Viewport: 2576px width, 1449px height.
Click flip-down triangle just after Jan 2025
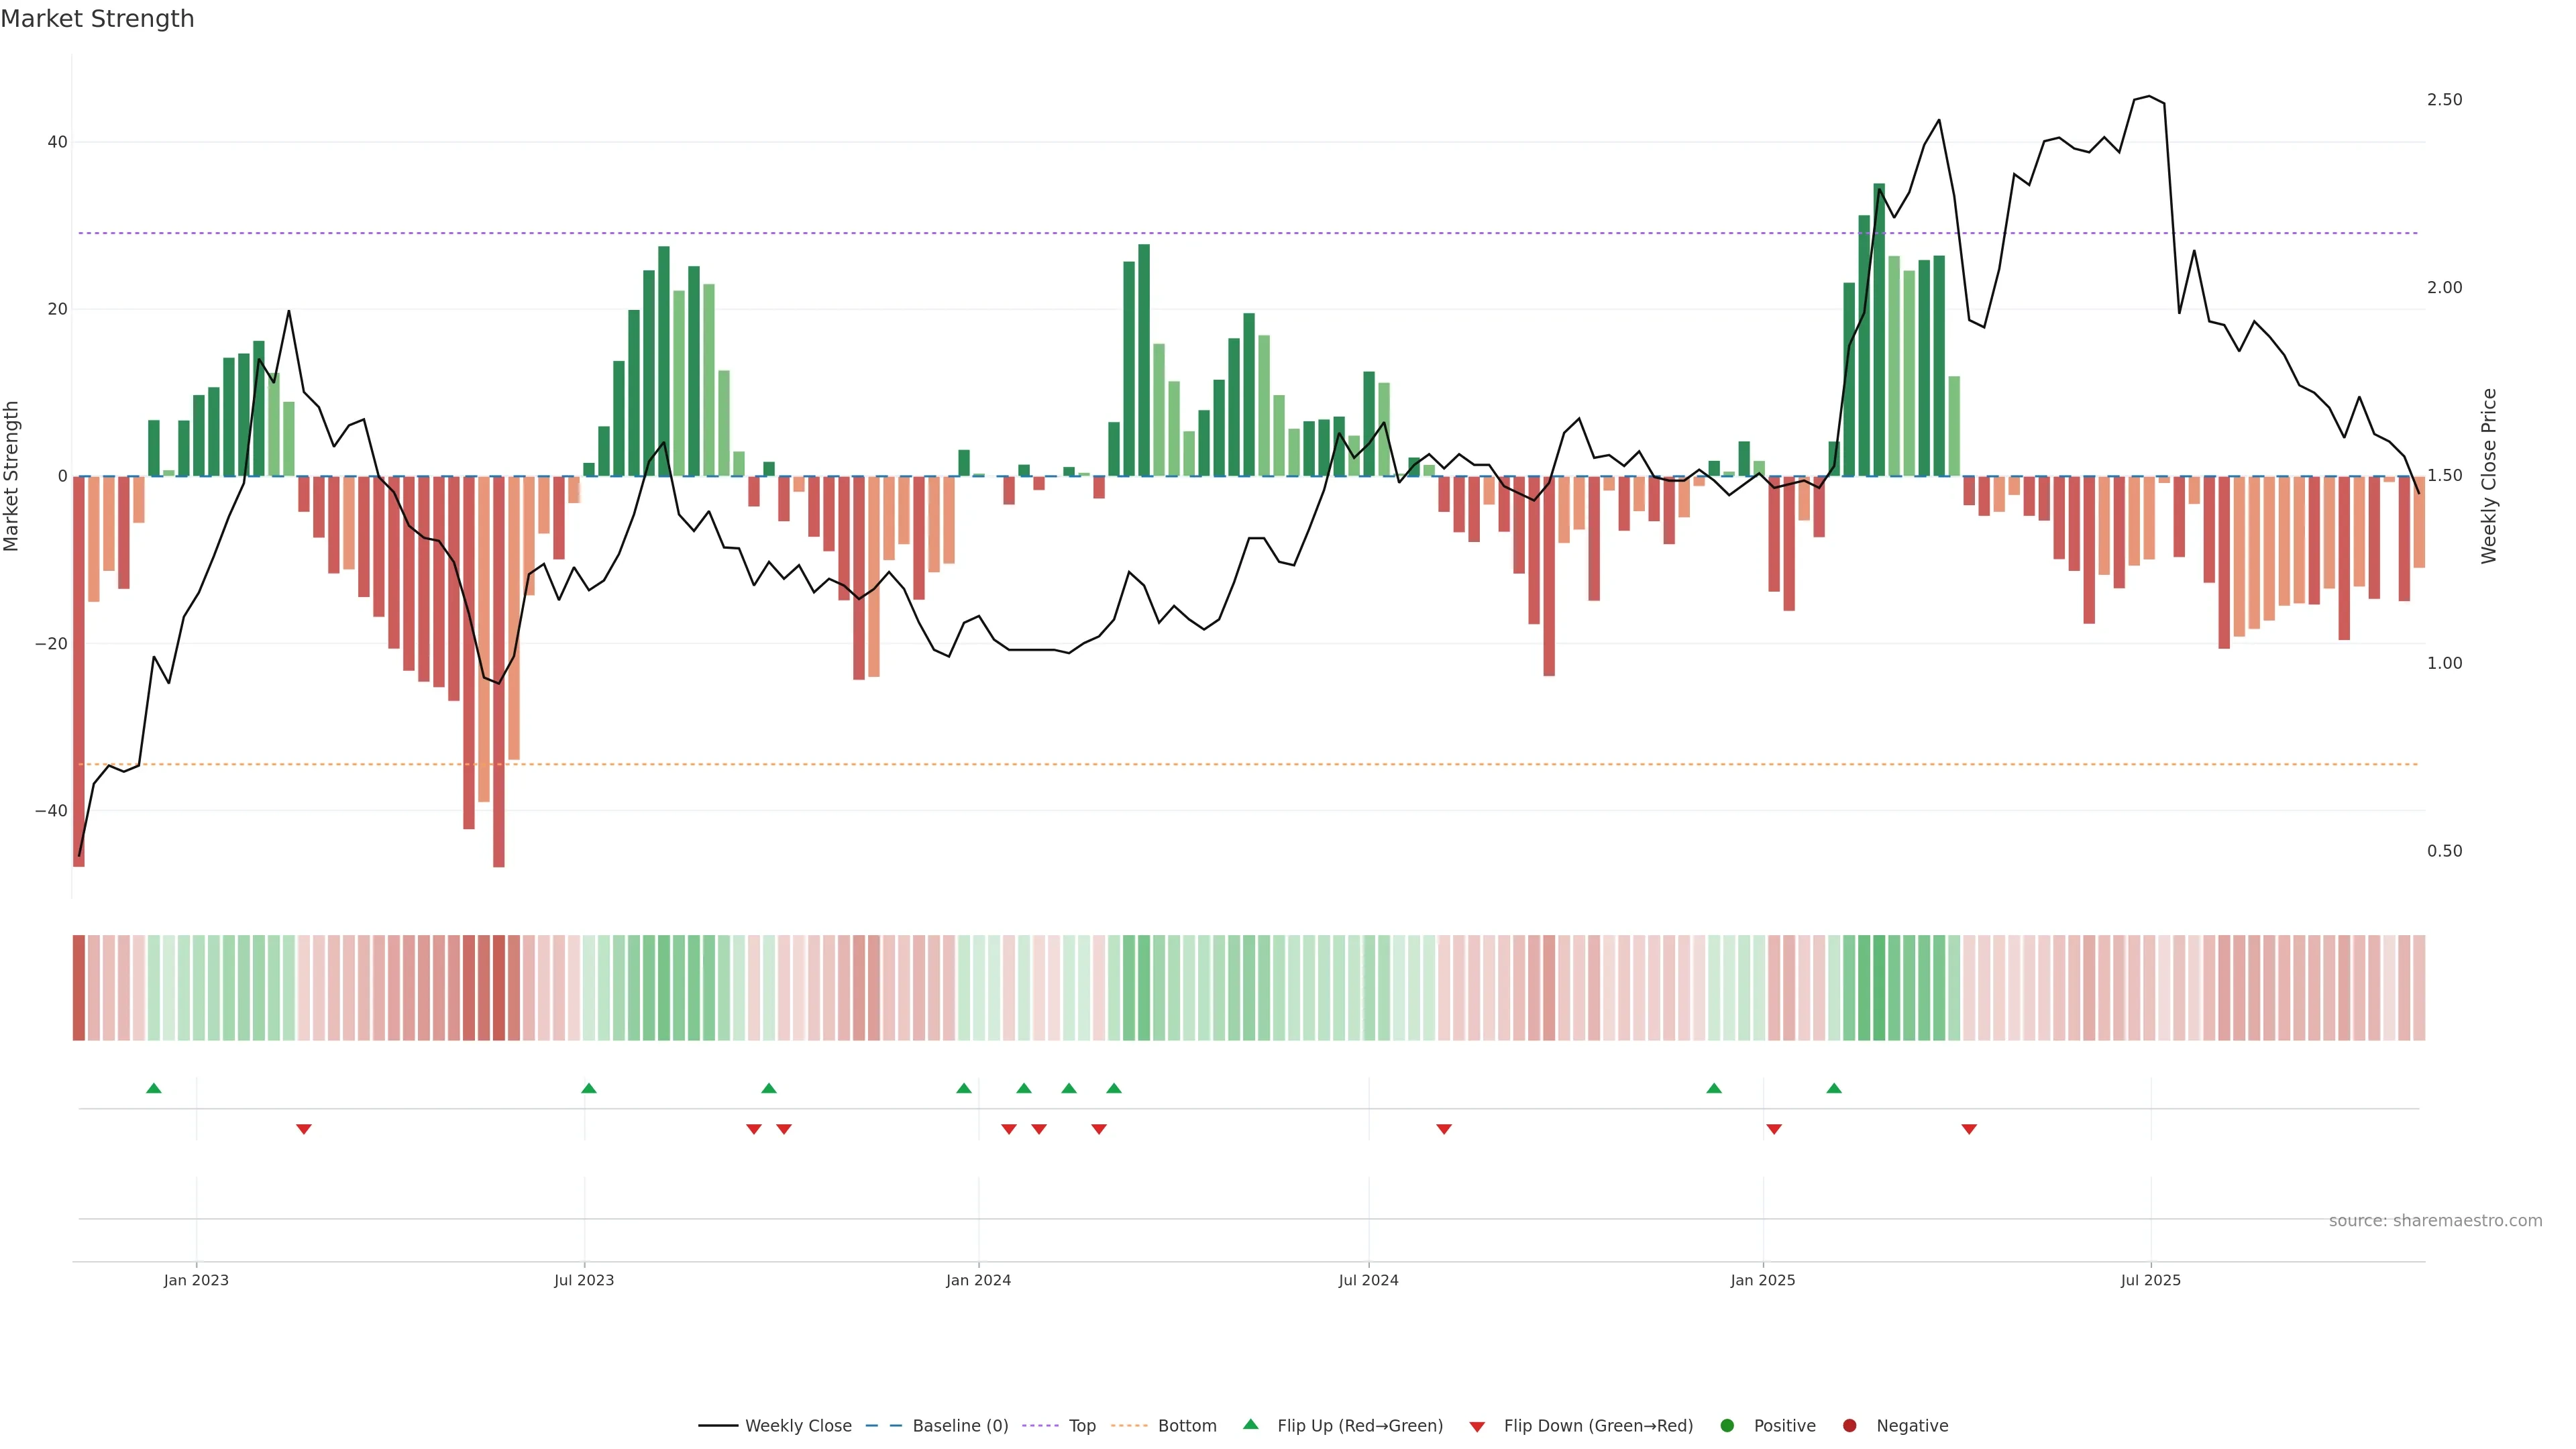pyautogui.click(x=1774, y=1129)
